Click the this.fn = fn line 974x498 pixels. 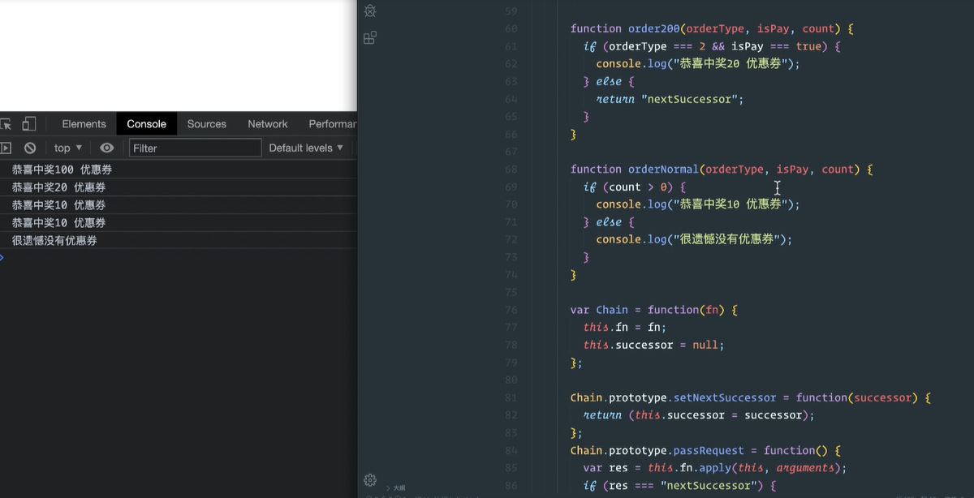[x=625, y=328]
